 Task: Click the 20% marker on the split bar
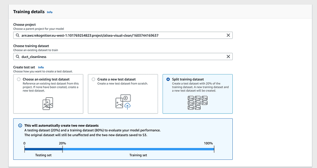coord(62,149)
